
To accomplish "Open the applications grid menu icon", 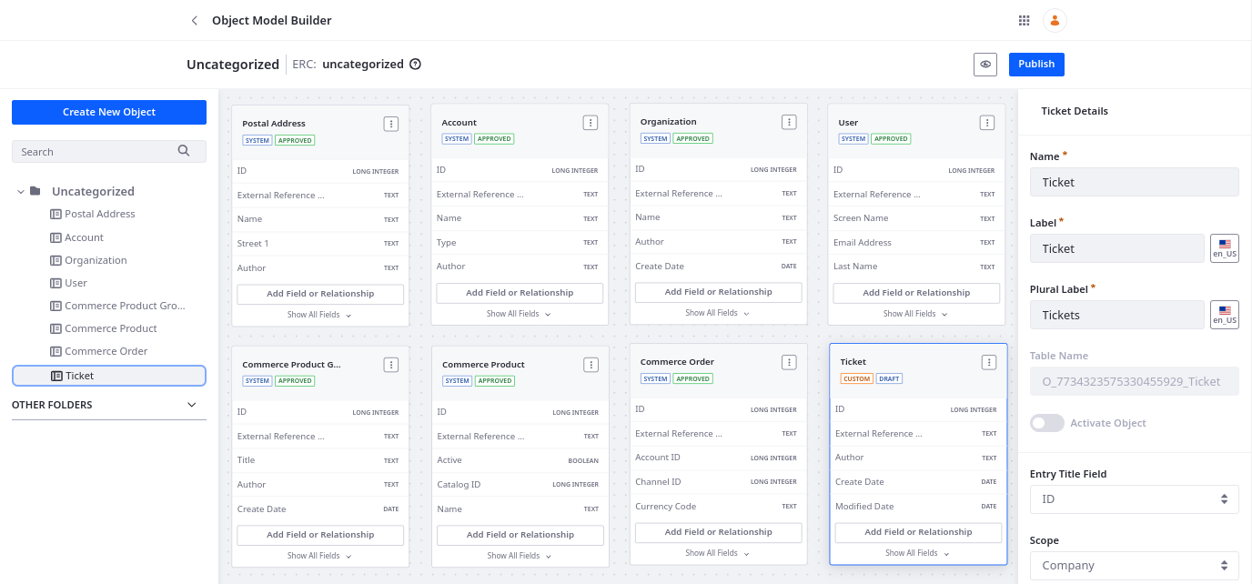I will click(x=1024, y=20).
